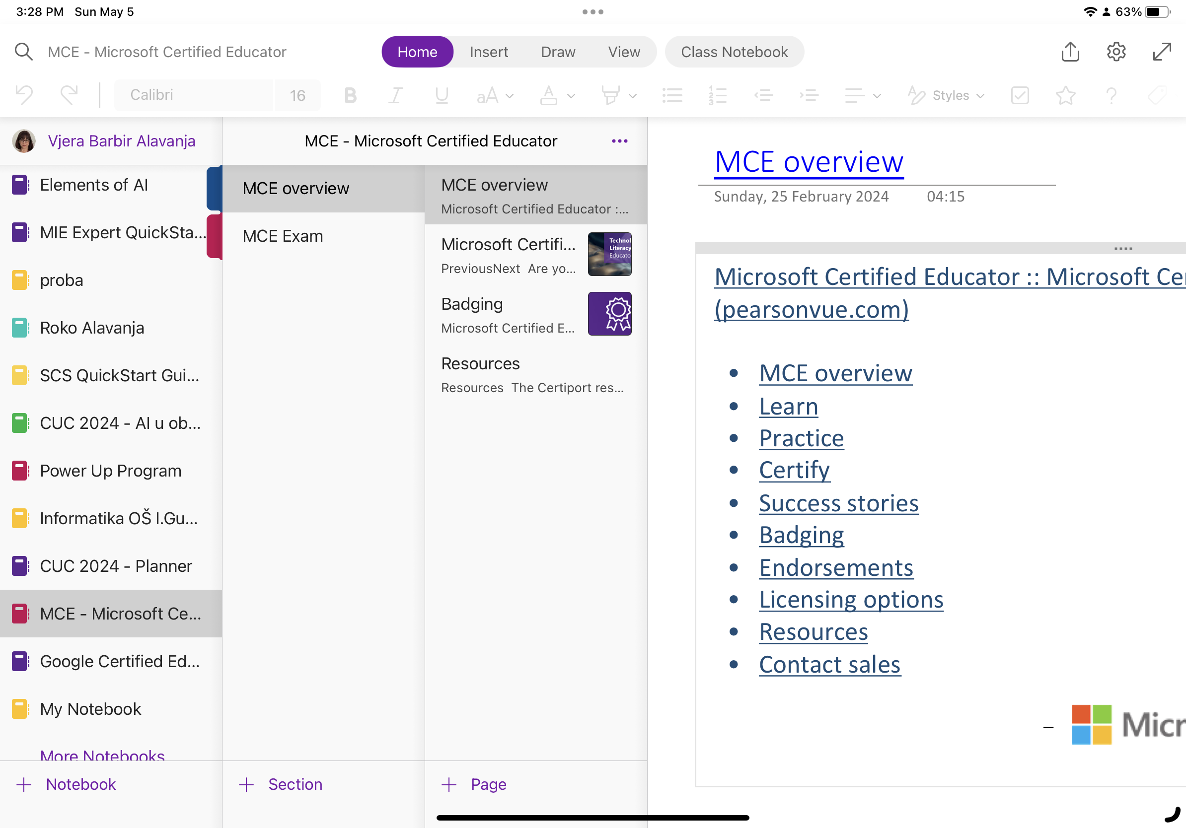Open the three-dot multitasking menu at the top
Viewport: 1186px width, 828px height.
click(x=593, y=12)
